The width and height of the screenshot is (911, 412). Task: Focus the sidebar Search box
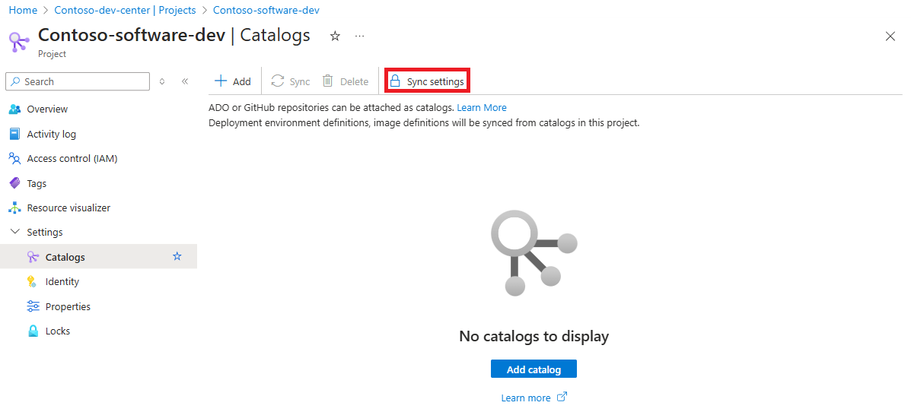(x=78, y=82)
